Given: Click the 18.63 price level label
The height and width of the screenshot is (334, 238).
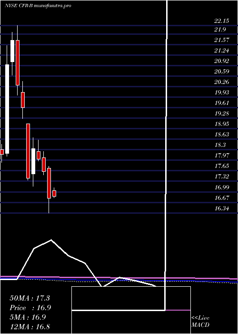Looking at the screenshot, I should click(x=222, y=135).
